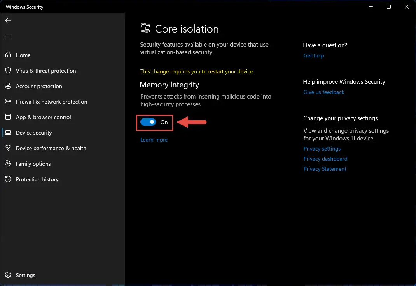This screenshot has height=286, width=416.
Task: Click the Firewall & network antenna icon
Action: (8, 101)
